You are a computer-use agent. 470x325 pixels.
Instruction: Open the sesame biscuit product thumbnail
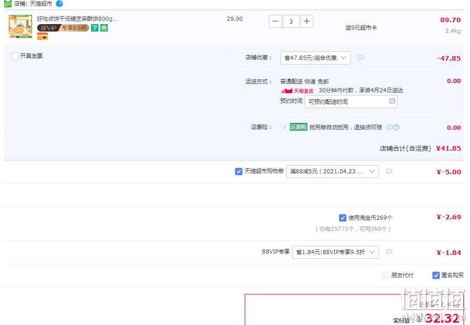(20, 26)
